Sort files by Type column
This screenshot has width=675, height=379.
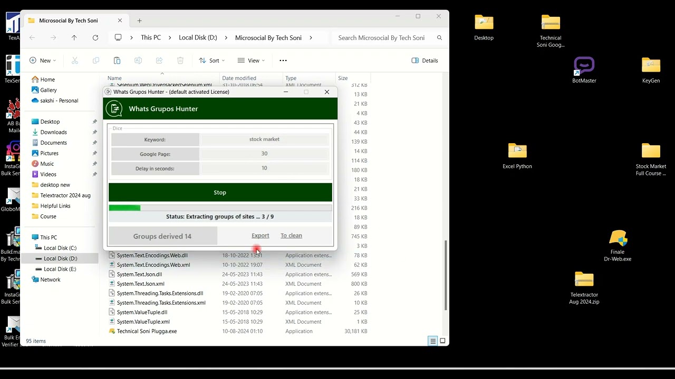pos(291,78)
